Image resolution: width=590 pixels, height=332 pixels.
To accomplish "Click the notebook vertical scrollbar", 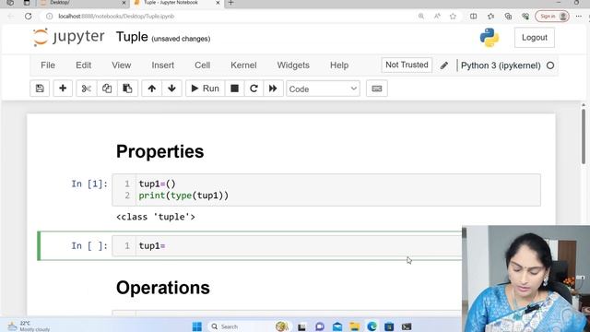I will [584, 136].
